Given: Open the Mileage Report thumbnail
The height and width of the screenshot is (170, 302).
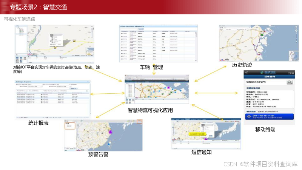Looking at the screenshot, I should tap(52, 100).
